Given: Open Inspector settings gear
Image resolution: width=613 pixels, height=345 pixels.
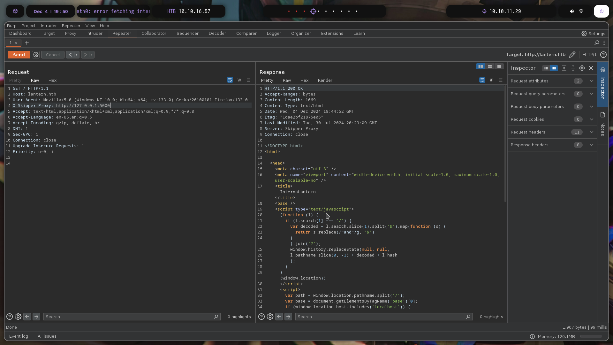Looking at the screenshot, I should [582, 68].
